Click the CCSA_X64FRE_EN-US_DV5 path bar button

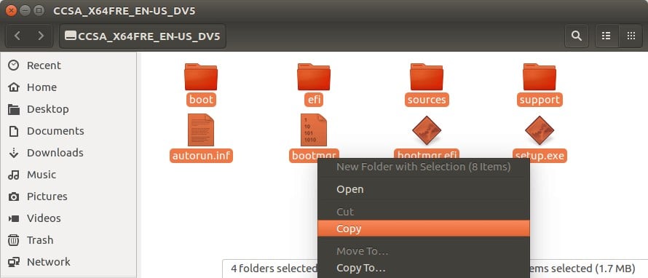point(143,36)
